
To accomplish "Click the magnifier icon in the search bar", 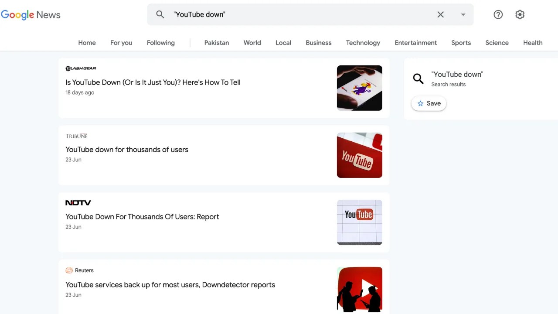I will pos(160,14).
